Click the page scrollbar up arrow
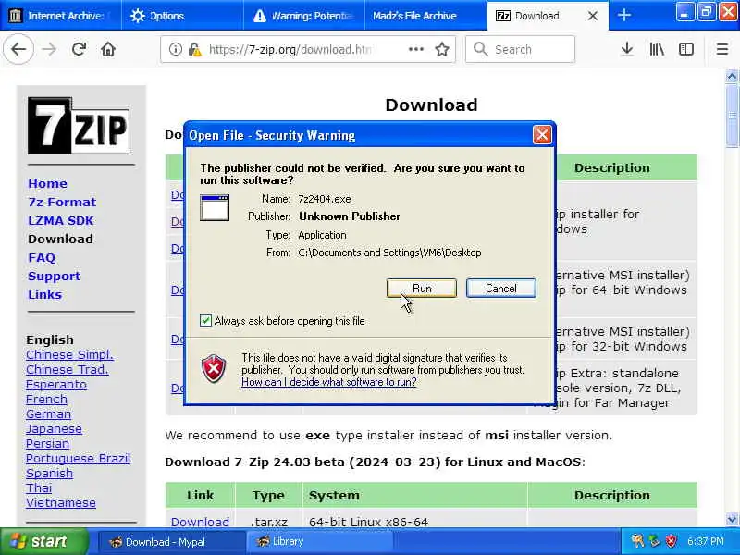This screenshot has height=555, width=740. point(732,77)
